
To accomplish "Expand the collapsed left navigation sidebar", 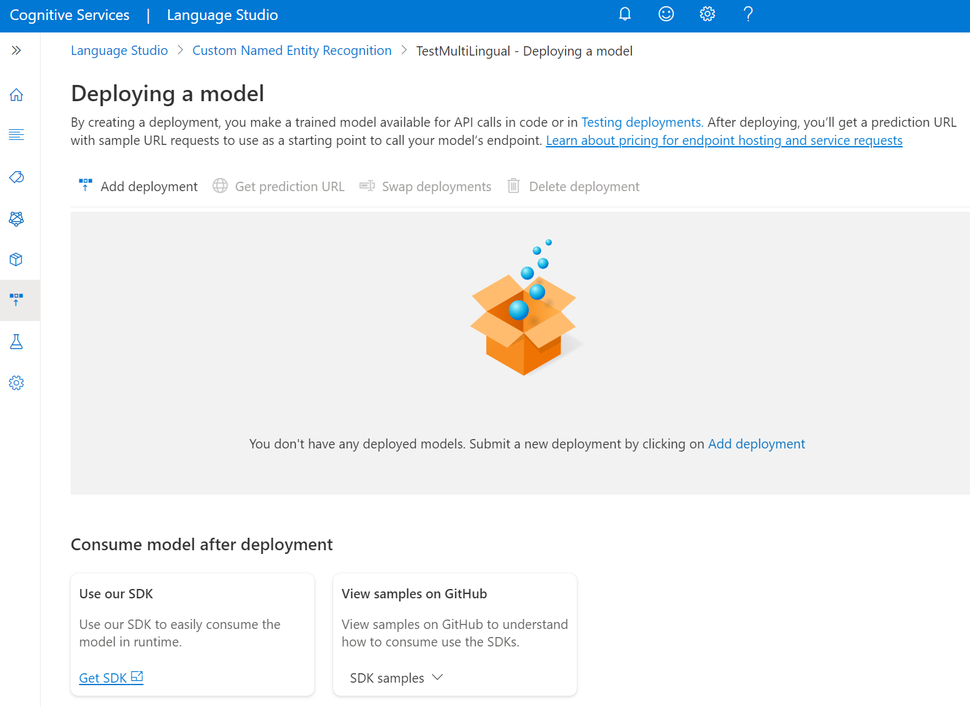I will (16, 50).
